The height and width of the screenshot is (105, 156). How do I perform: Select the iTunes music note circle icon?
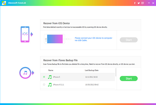coord(25,73)
